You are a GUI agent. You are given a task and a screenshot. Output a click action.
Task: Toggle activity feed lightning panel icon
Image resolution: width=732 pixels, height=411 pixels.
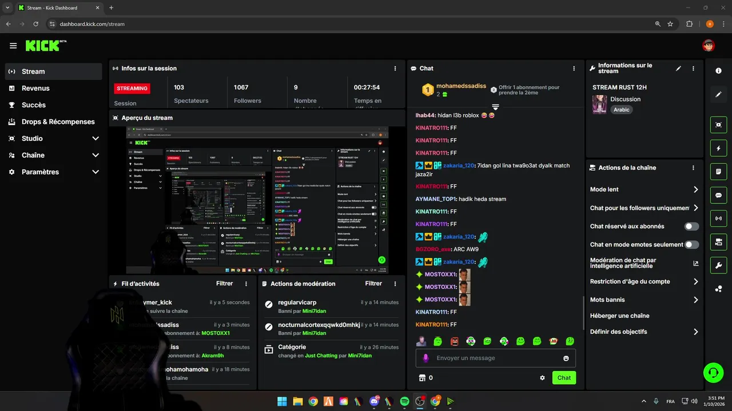(718, 148)
